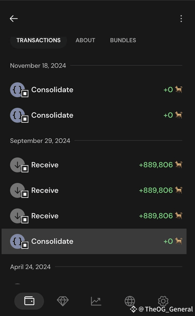The width and height of the screenshot is (195, 316).
Task: Open the highlighted Consolidate transaction
Action: [x=94, y=241]
